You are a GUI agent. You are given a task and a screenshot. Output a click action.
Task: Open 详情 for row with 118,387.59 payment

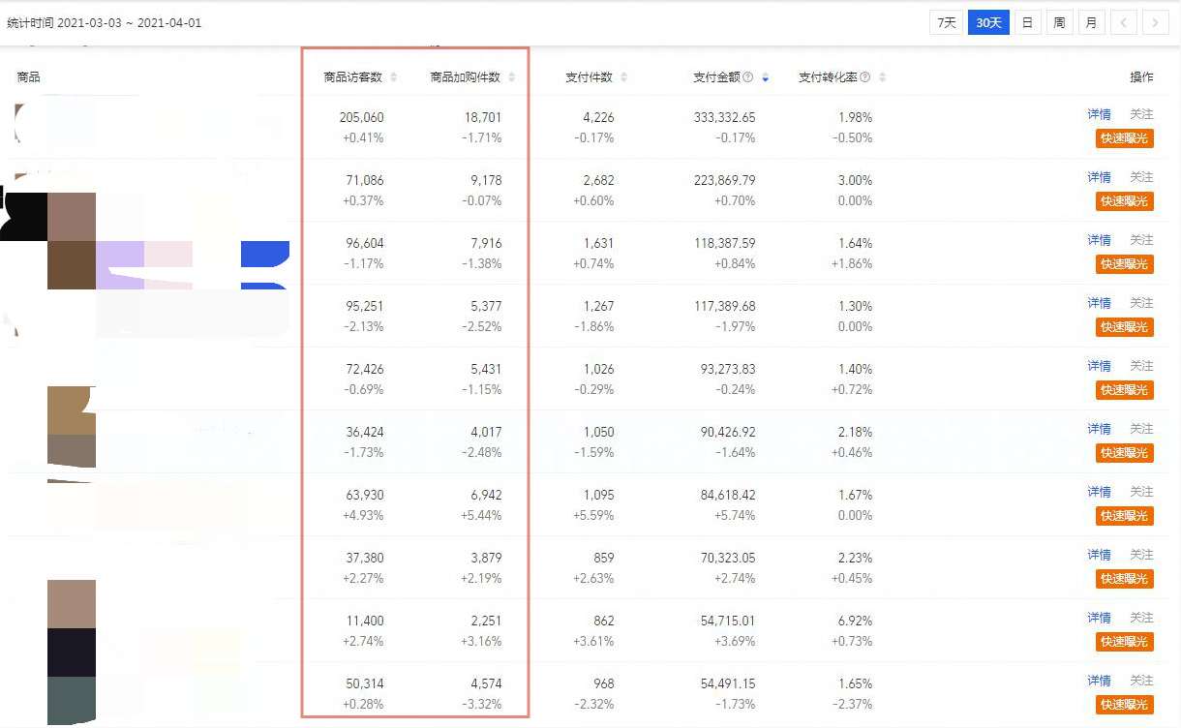[1099, 240]
